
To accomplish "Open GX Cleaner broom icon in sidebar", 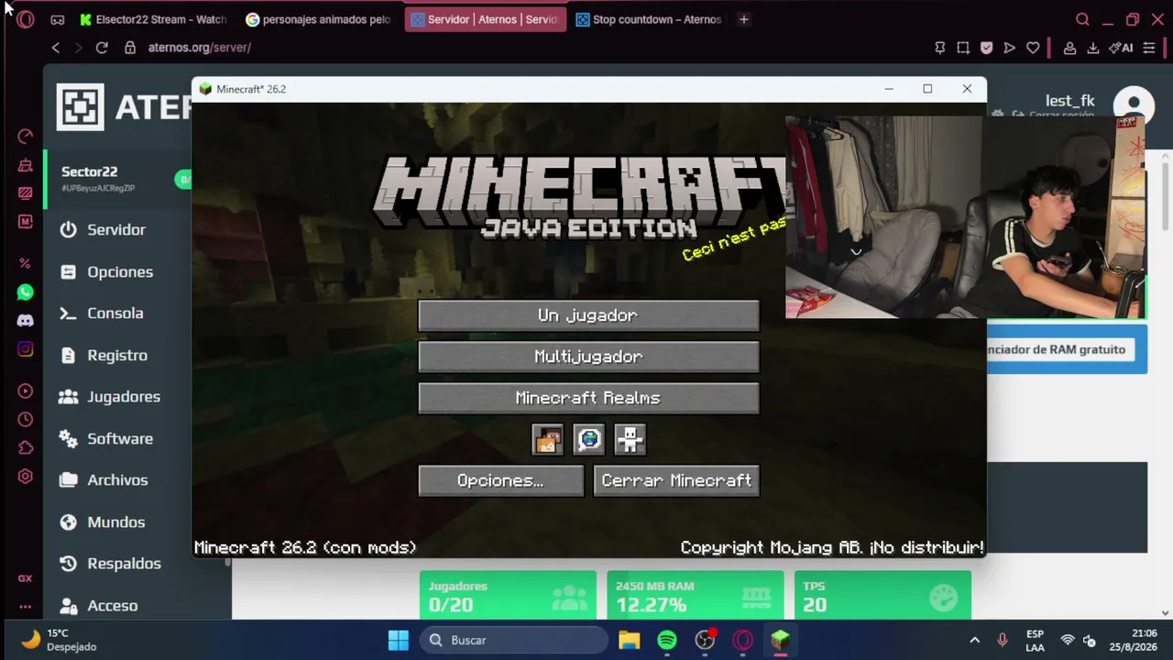I will click(x=26, y=165).
